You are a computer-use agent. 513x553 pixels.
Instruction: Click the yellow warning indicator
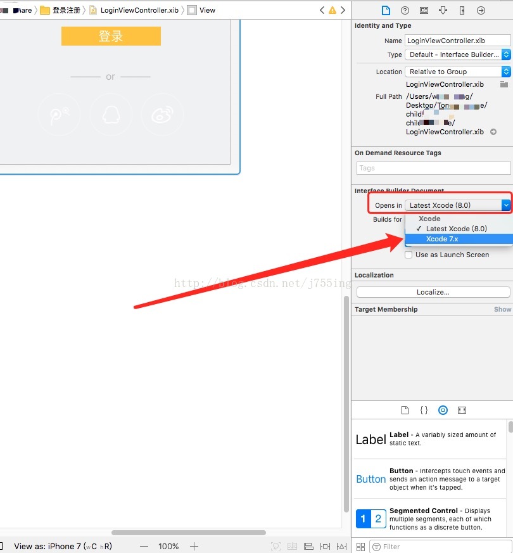332,10
